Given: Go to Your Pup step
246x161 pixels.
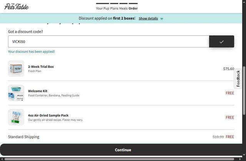Looking at the screenshot, I should click(103, 8).
